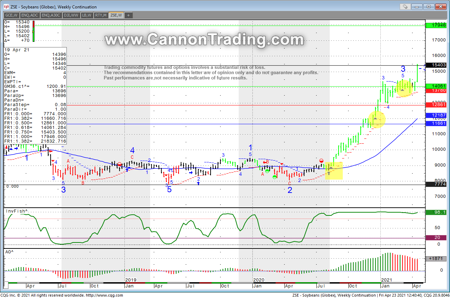This screenshot has height=298, width=450.
Task: Select the DJI,WW tab
Action: (70, 15)
